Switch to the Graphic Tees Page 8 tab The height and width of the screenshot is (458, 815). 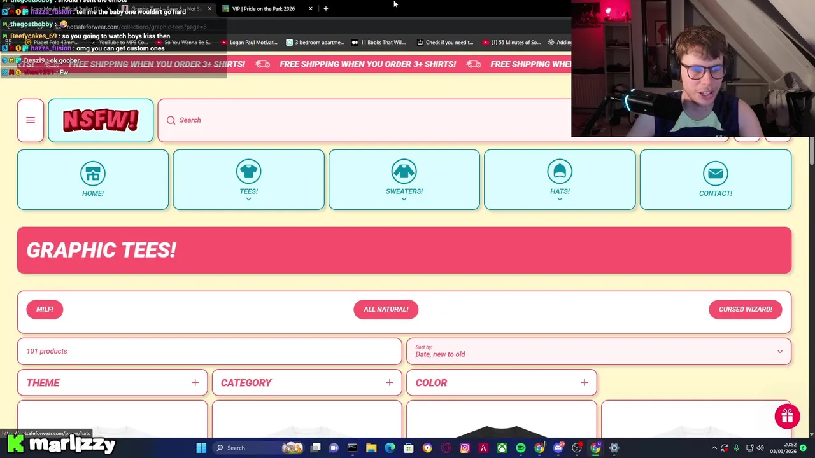click(167, 9)
